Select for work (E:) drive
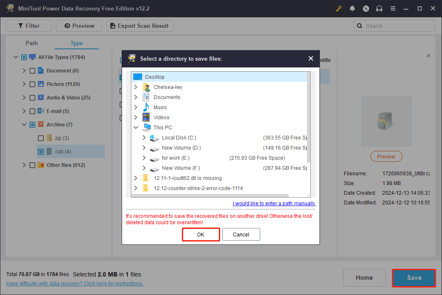This screenshot has width=442, height=295. [x=176, y=158]
